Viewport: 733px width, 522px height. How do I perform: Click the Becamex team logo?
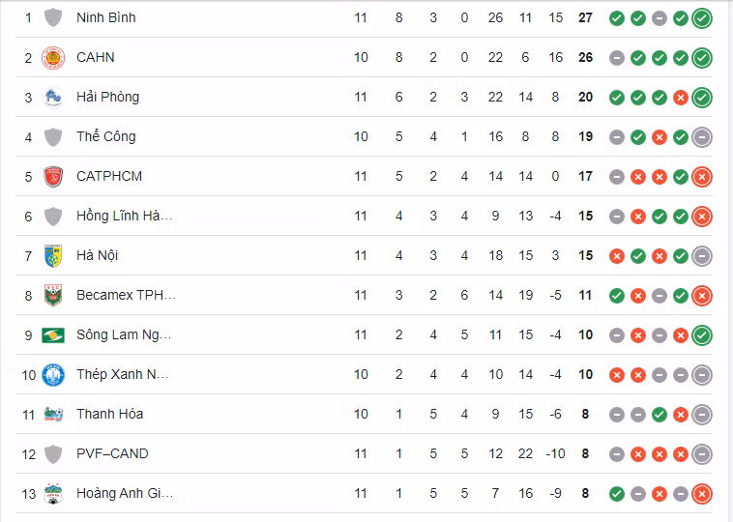click(53, 296)
